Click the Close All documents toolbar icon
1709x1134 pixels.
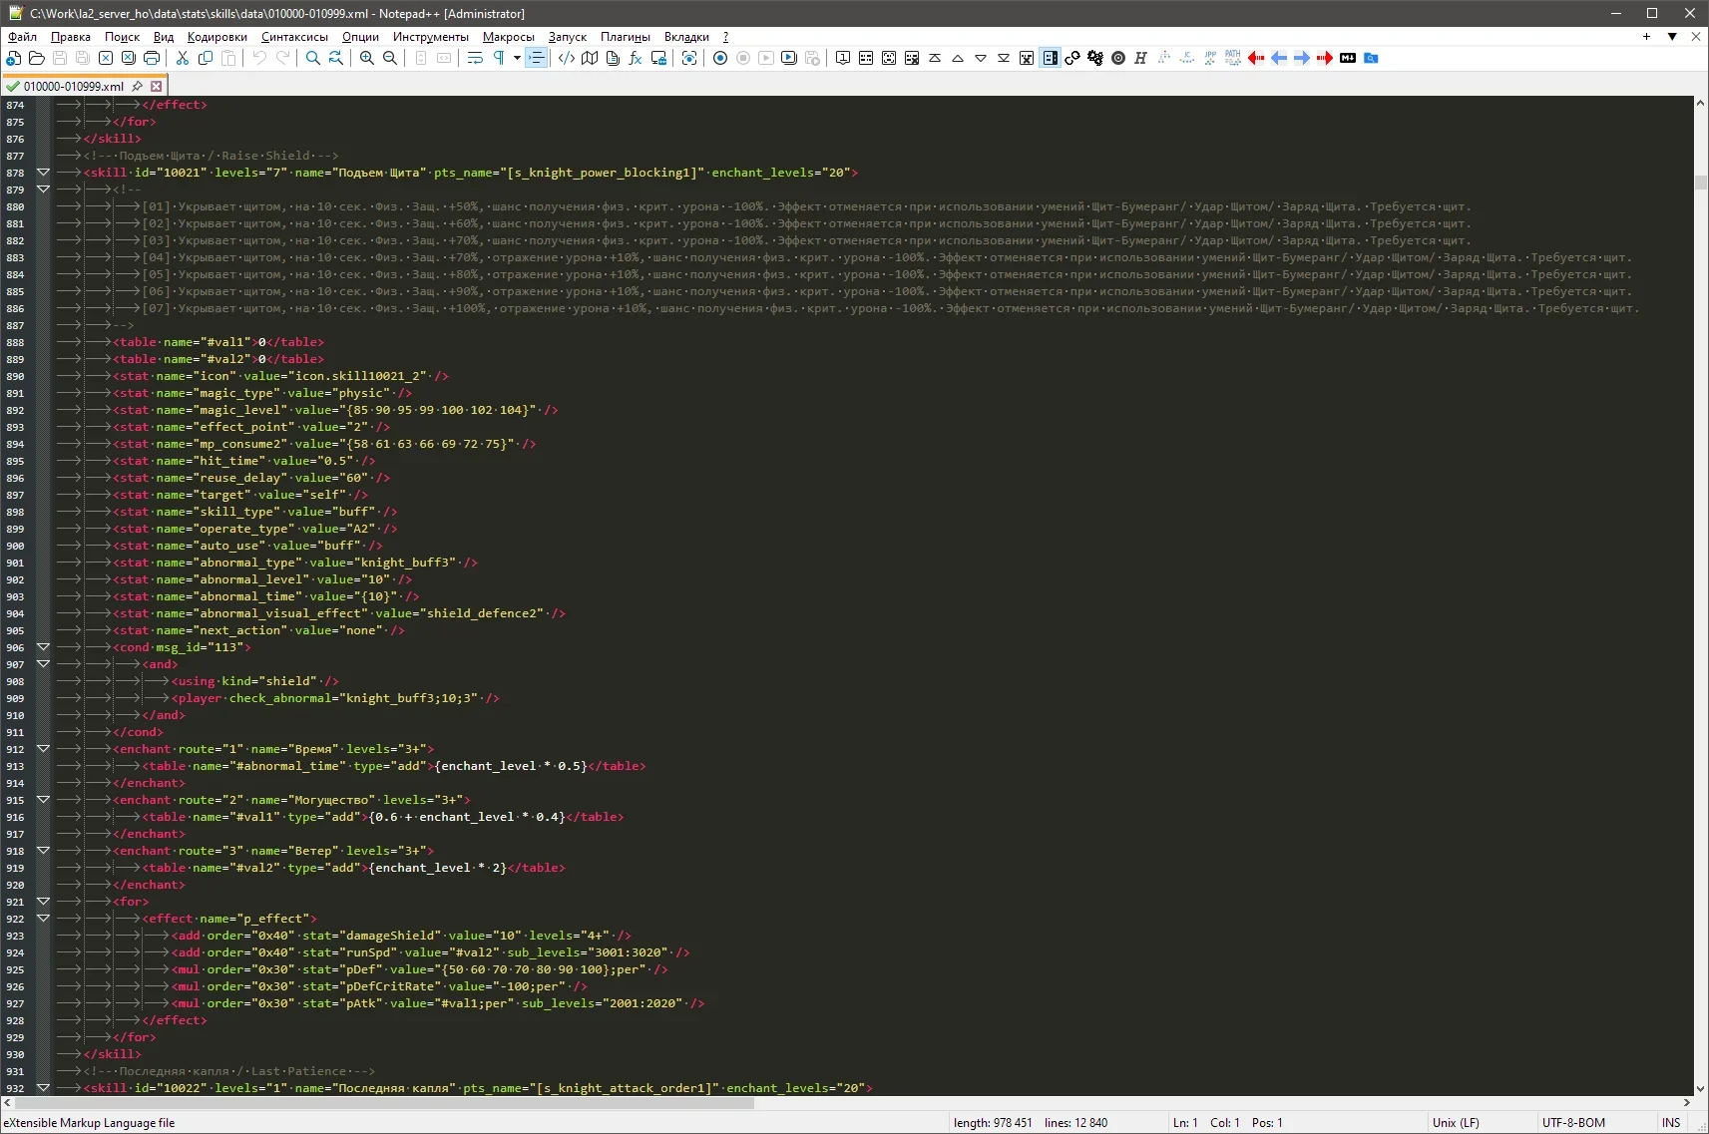pos(129,58)
